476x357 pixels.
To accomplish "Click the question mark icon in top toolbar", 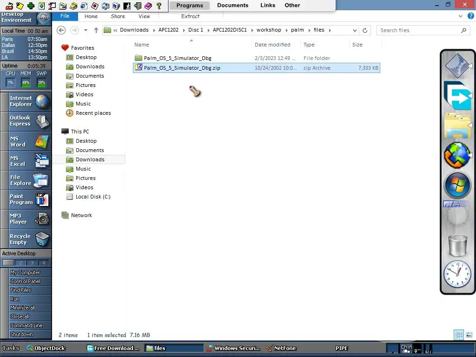I will point(159,6).
